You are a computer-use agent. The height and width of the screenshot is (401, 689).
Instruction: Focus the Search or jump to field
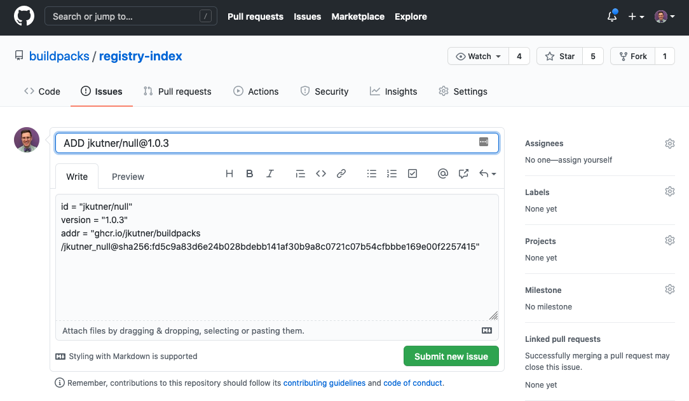pos(130,17)
